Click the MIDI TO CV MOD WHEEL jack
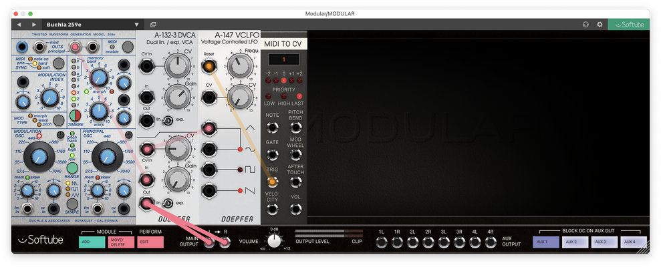 click(x=295, y=155)
